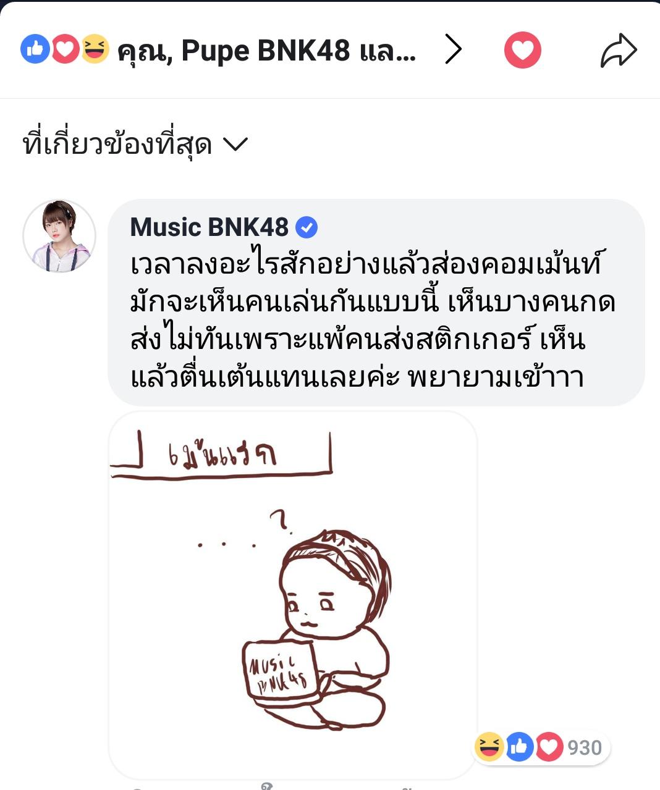This screenshot has height=790, width=660.
Task: Open the reactions list naming Pupe BNK48
Action: tap(266, 51)
